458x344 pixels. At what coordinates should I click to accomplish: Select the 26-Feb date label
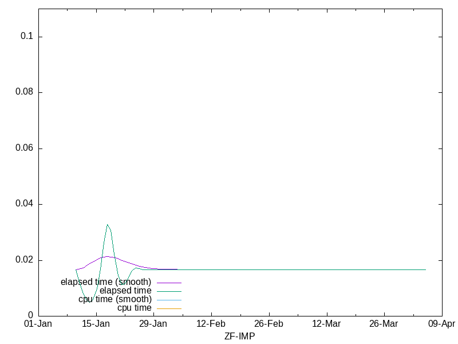click(269, 324)
